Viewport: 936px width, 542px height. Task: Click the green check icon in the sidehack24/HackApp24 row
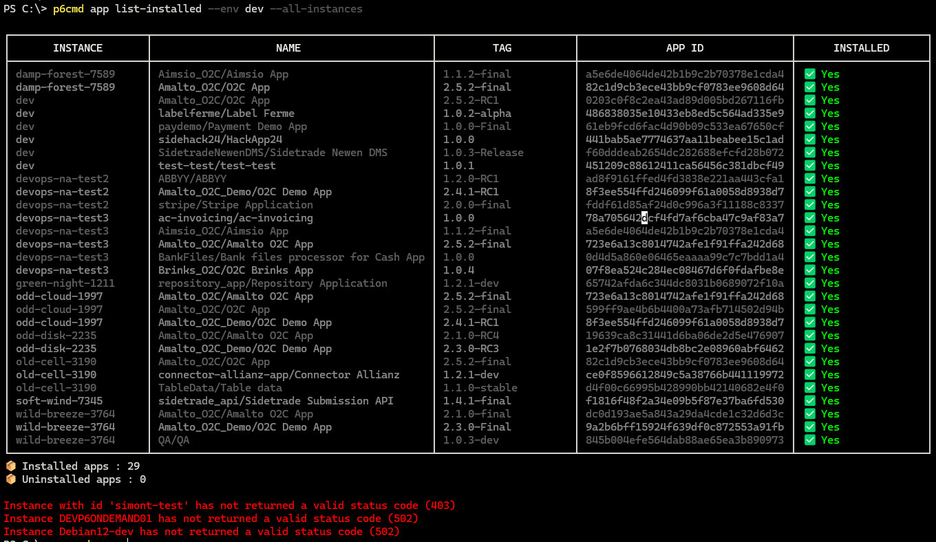(x=810, y=140)
